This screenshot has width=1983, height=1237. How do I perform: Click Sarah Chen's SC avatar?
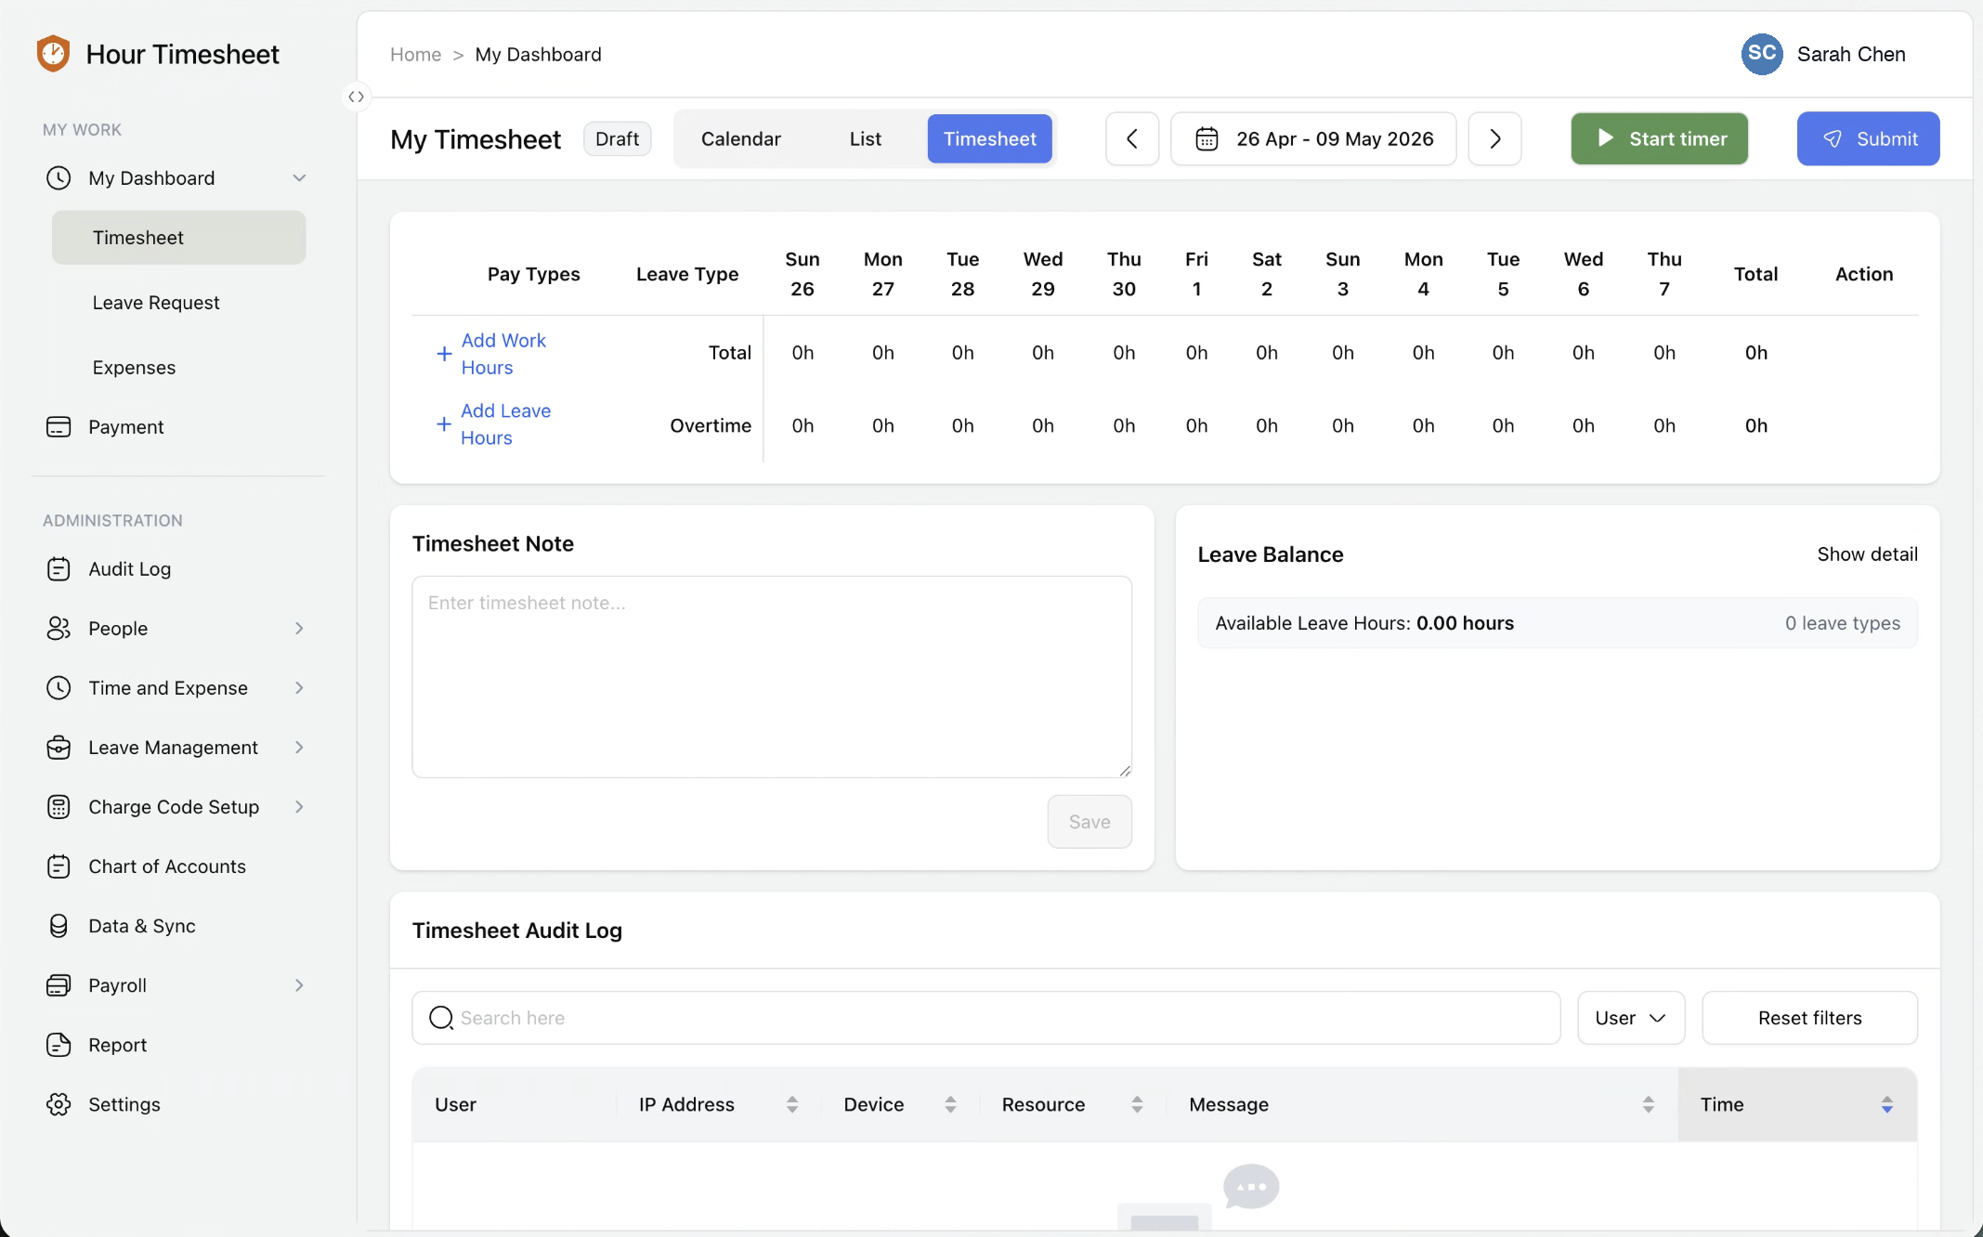[x=1762, y=54]
